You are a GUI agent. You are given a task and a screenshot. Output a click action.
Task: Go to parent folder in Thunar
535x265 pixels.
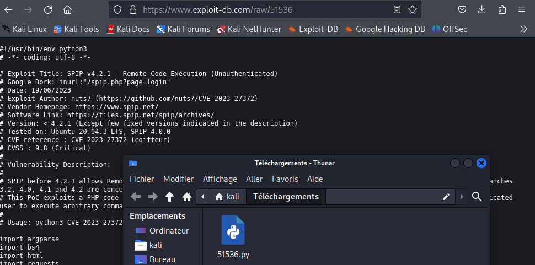(x=169, y=197)
